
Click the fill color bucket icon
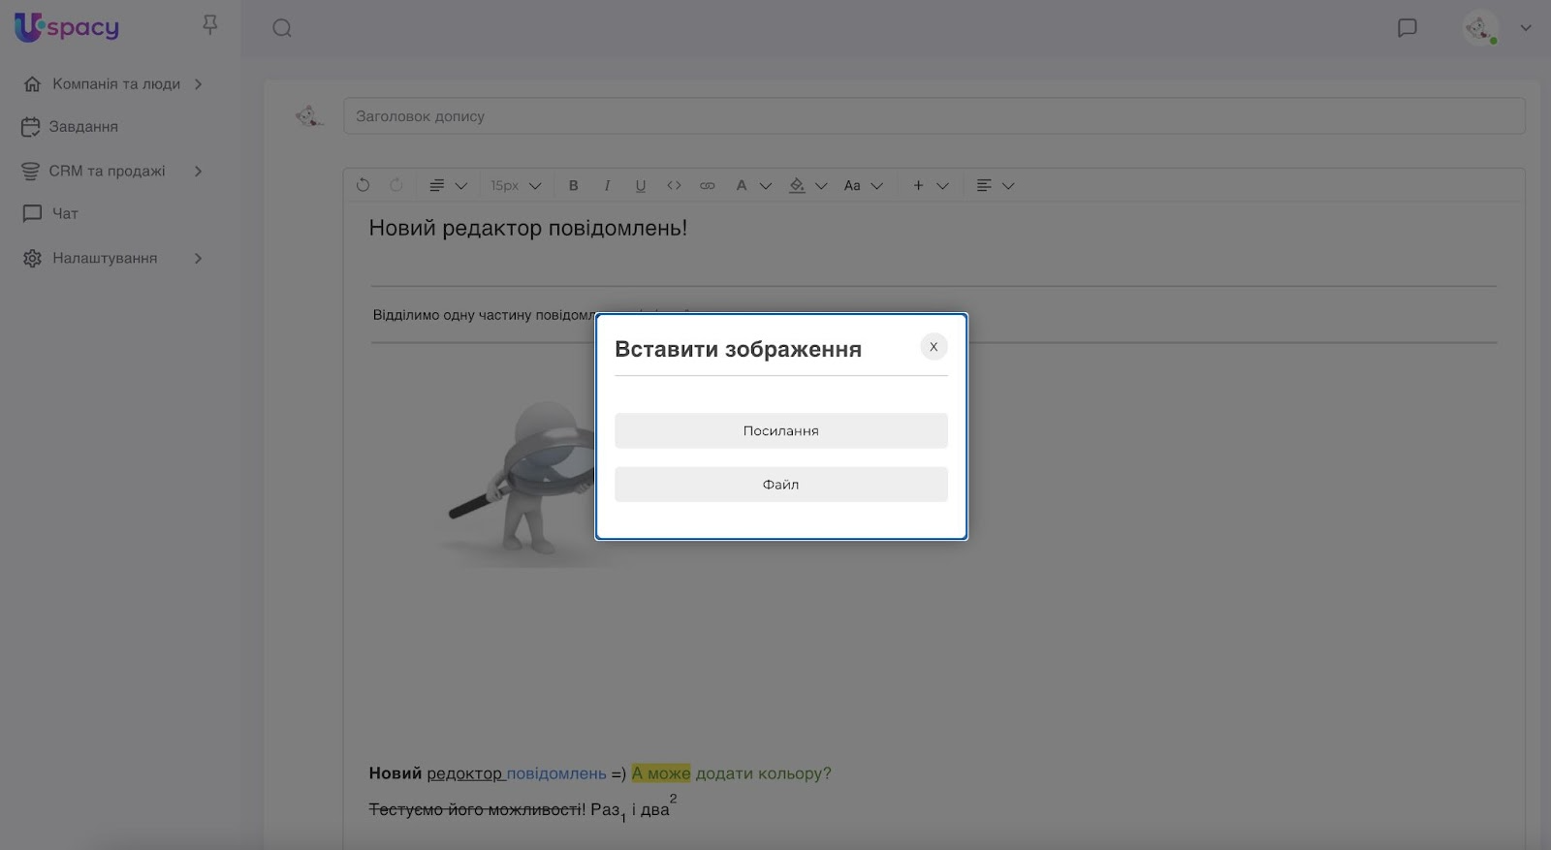coord(797,185)
